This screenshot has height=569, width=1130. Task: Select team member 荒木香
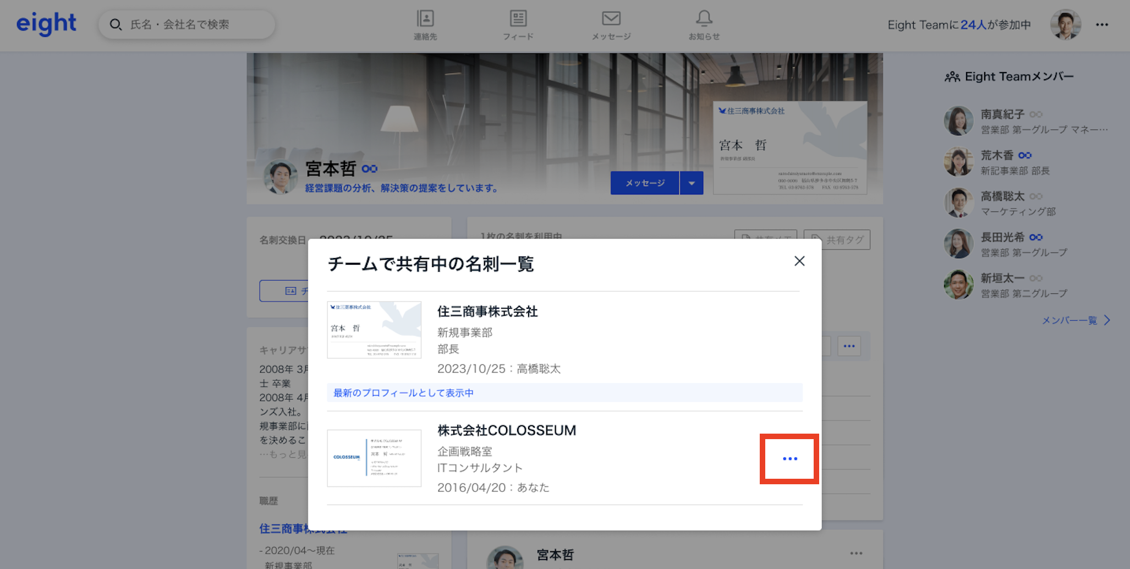click(997, 156)
